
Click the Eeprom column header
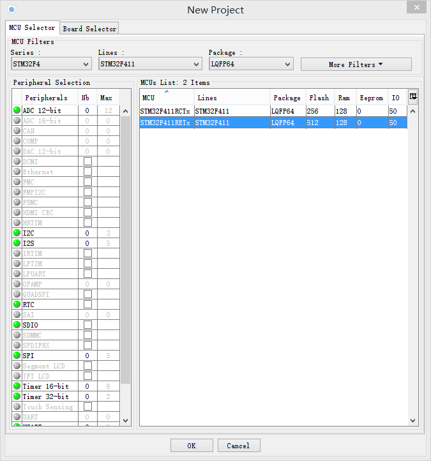(x=372, y=97)
